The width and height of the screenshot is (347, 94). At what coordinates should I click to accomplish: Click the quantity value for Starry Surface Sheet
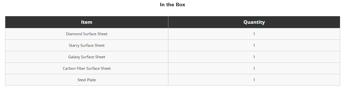[254, 45]
